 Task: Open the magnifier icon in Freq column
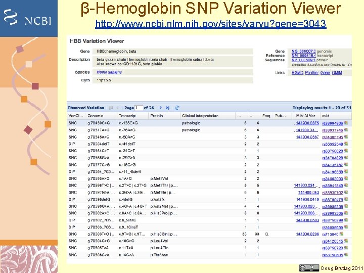point(267,234)
